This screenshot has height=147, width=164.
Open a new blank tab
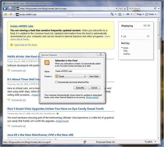[70, 15]
